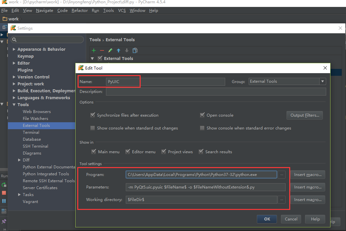The height and width of the screenshot is (231, 346).
Task: Copy the selected tool with copy icon
Action: tap(135, 50)
